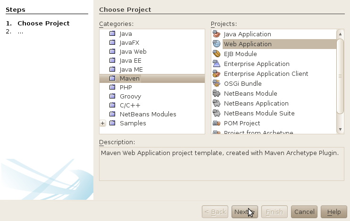Viewport: 350px width, 221px height.
Task: Click the Java ME folder icon
Action: click(112, 69)
